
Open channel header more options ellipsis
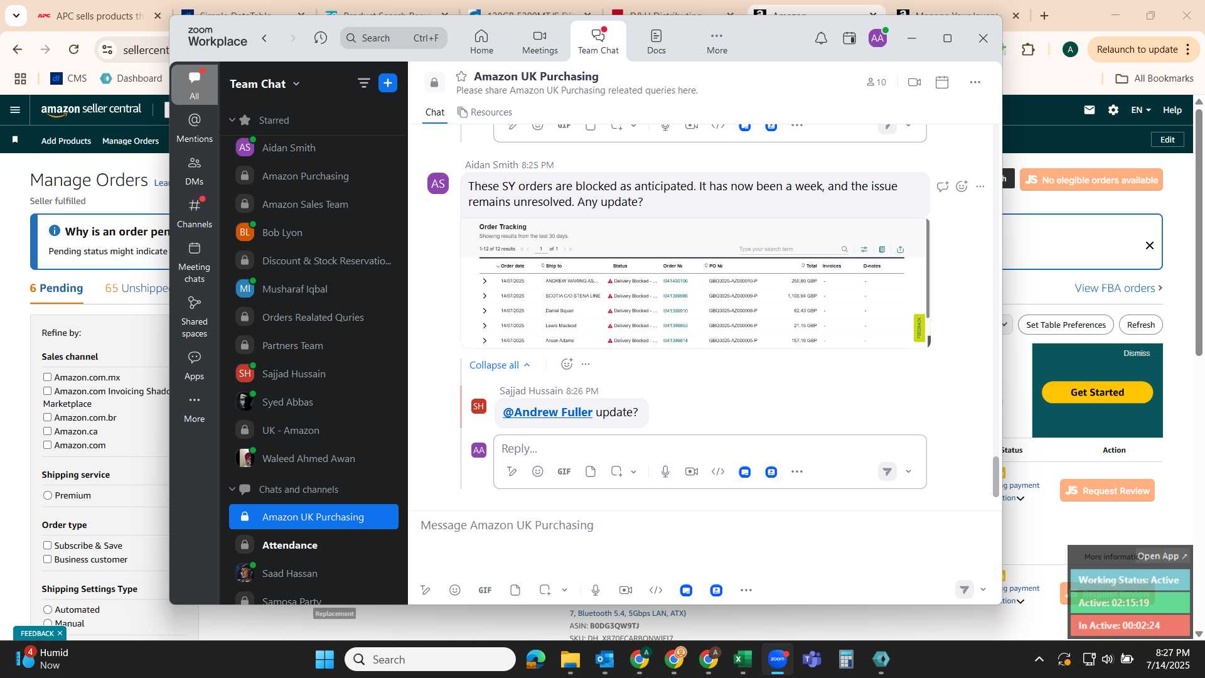tap(975, 82)
